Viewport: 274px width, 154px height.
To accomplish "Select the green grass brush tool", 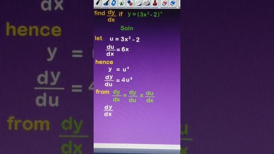I will [122, 3].
